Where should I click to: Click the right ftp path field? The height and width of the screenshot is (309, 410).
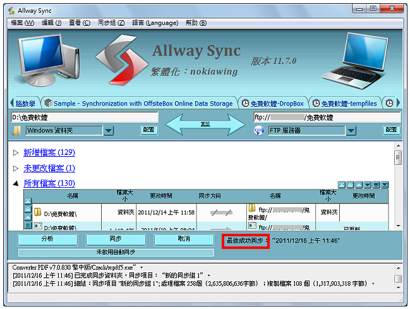[x=327, y=117]
